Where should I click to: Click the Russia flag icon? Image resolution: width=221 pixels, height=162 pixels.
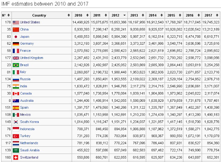coord(16,79)
